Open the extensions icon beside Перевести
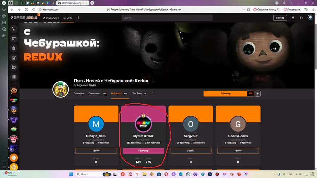This screenshot has height=178, width=317. tap(306, 9)
